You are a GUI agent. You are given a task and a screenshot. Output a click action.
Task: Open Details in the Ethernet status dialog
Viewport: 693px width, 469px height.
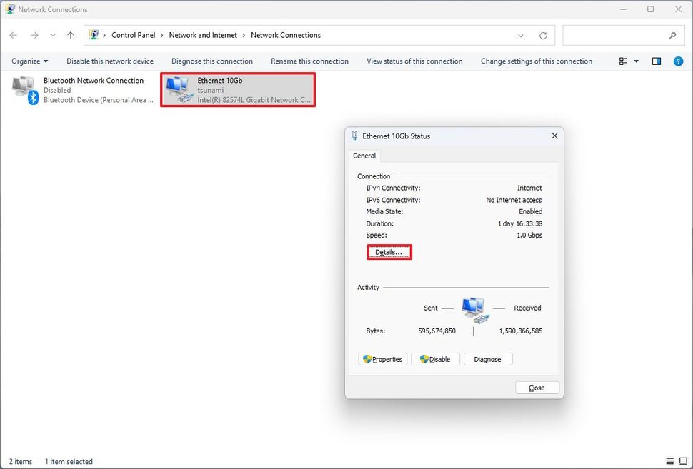(x=389, y=251)
